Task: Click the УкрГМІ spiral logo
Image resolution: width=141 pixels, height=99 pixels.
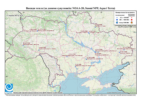Action: pos(9,88)
